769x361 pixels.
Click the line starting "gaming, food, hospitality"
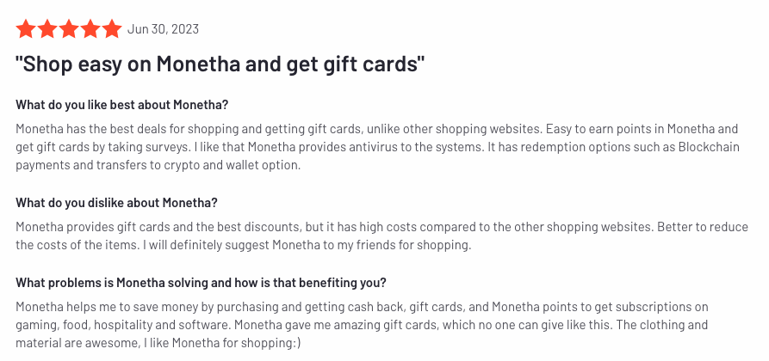click(362, 325)
